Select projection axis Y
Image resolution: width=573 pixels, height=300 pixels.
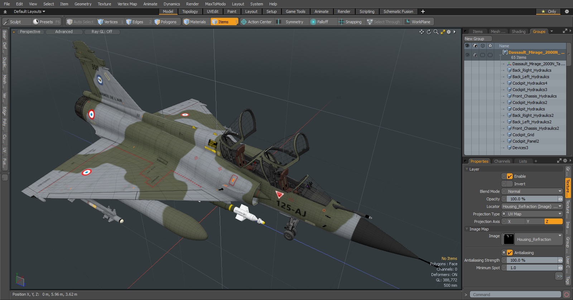click(535, 222)
